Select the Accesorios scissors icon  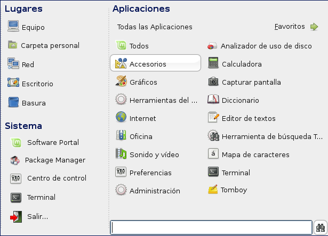[x=121, y=63]
